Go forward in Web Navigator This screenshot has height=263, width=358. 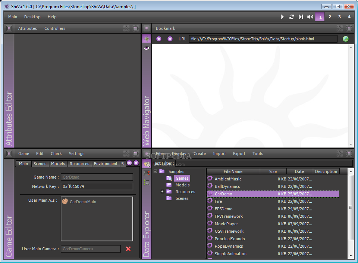[x=170, y=39]
